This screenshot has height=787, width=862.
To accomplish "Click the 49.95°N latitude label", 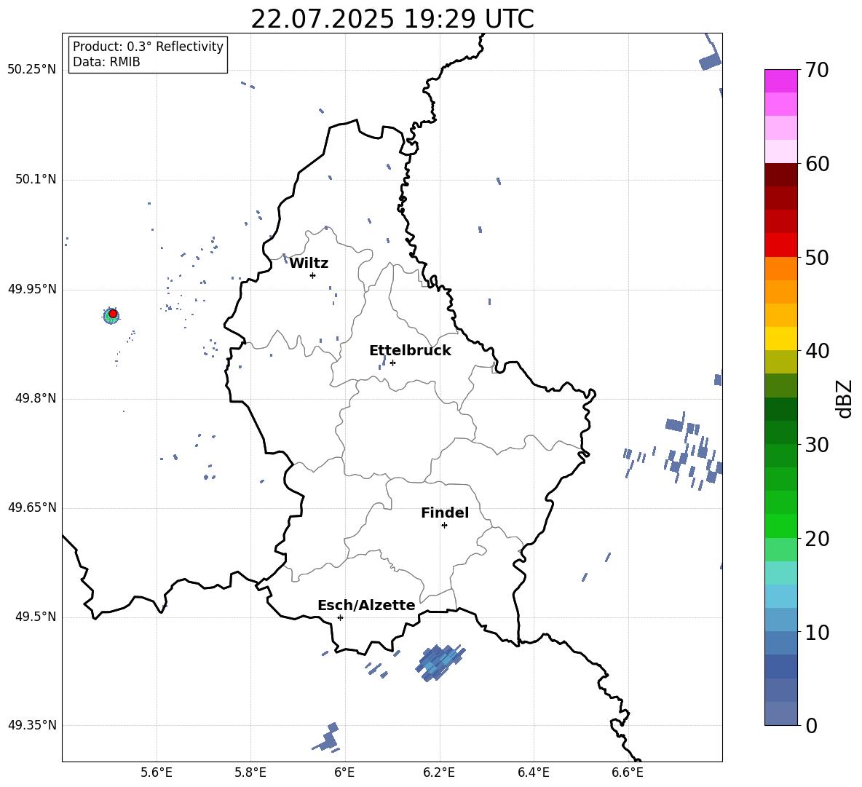I will (32, 289).
